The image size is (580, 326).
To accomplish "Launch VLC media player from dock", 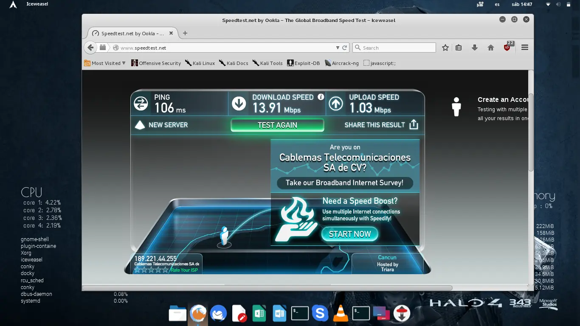I will 340,314.
